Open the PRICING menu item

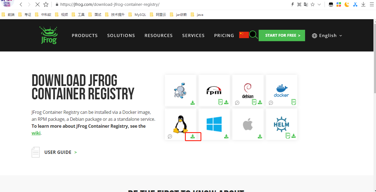tap(224, 36)
